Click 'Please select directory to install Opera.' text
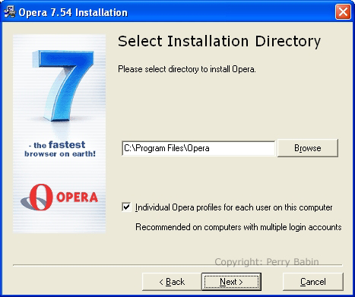This screenshot has height=297, width=355. [x=187, y=69]
